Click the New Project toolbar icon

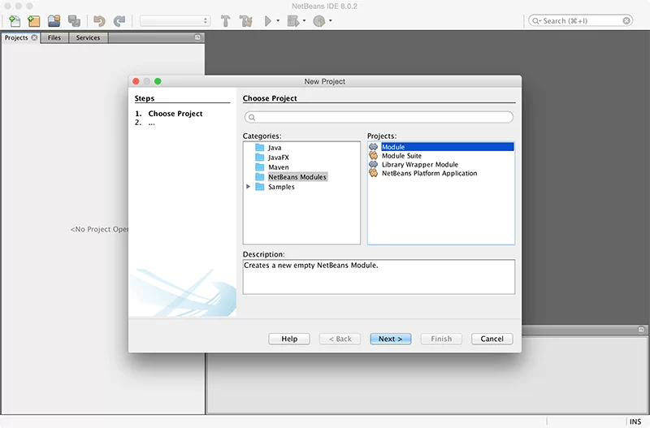33,21
